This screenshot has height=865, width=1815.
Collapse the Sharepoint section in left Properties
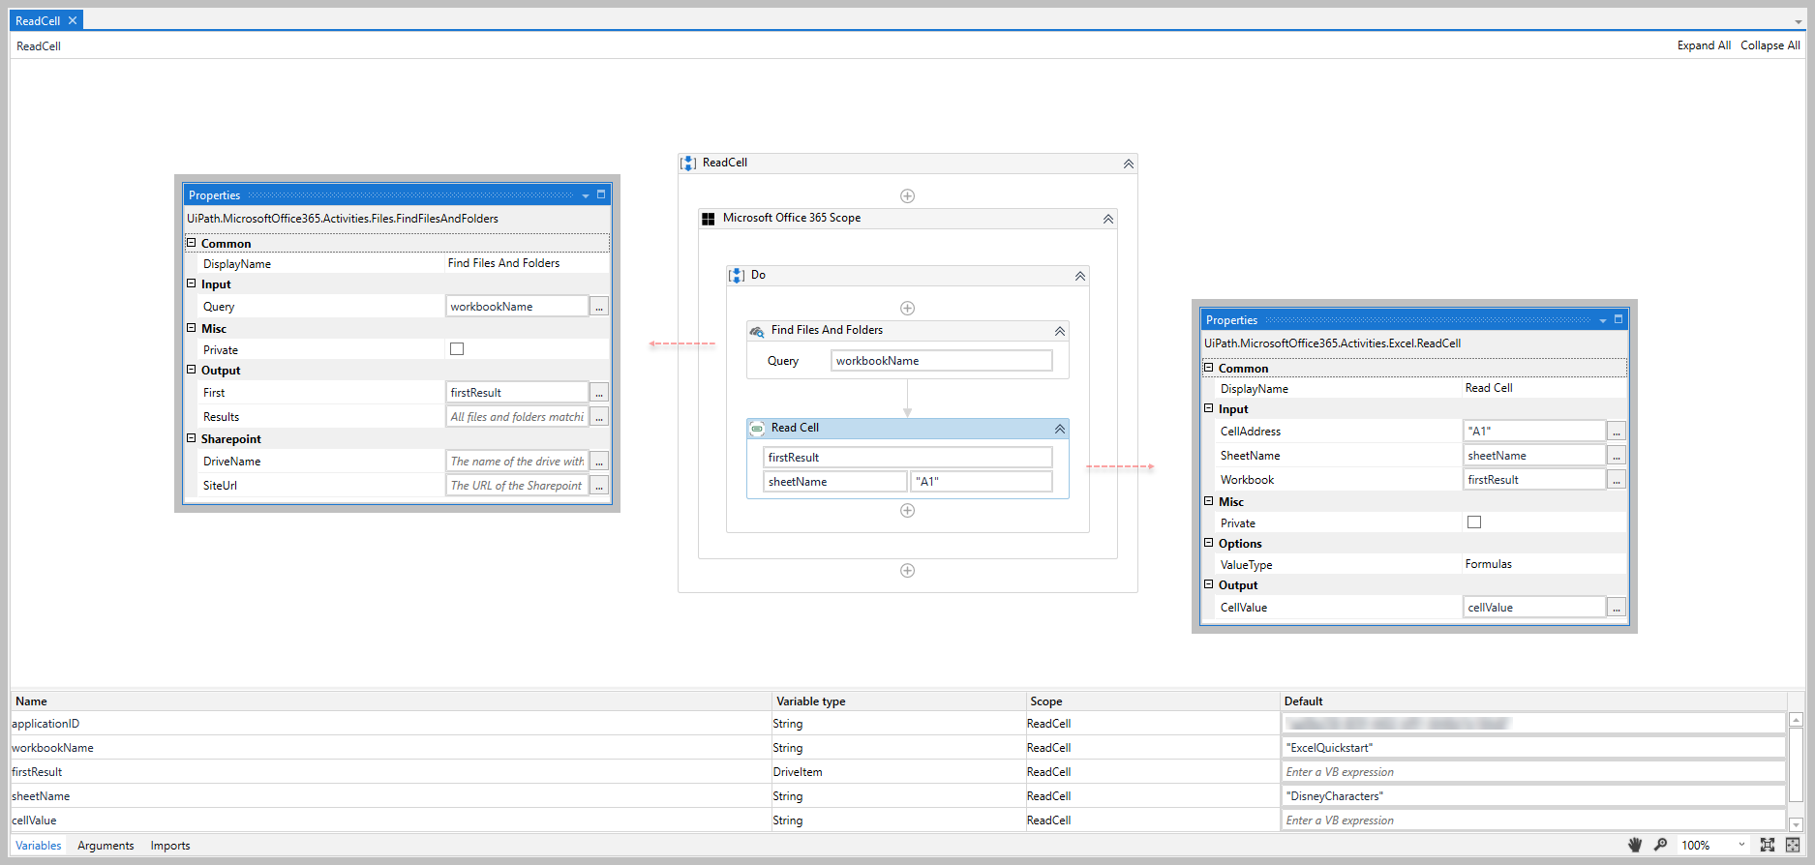coord(192,438)
